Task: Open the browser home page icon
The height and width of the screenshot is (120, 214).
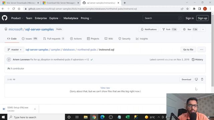Action: (x=19, y=9)
